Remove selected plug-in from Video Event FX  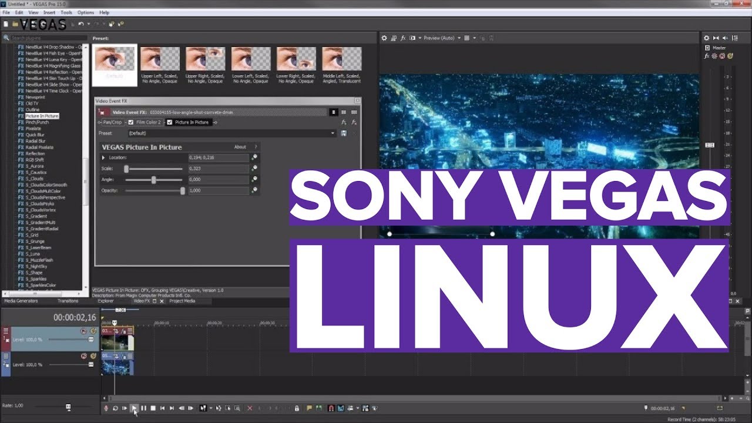[x=354, y=122]
